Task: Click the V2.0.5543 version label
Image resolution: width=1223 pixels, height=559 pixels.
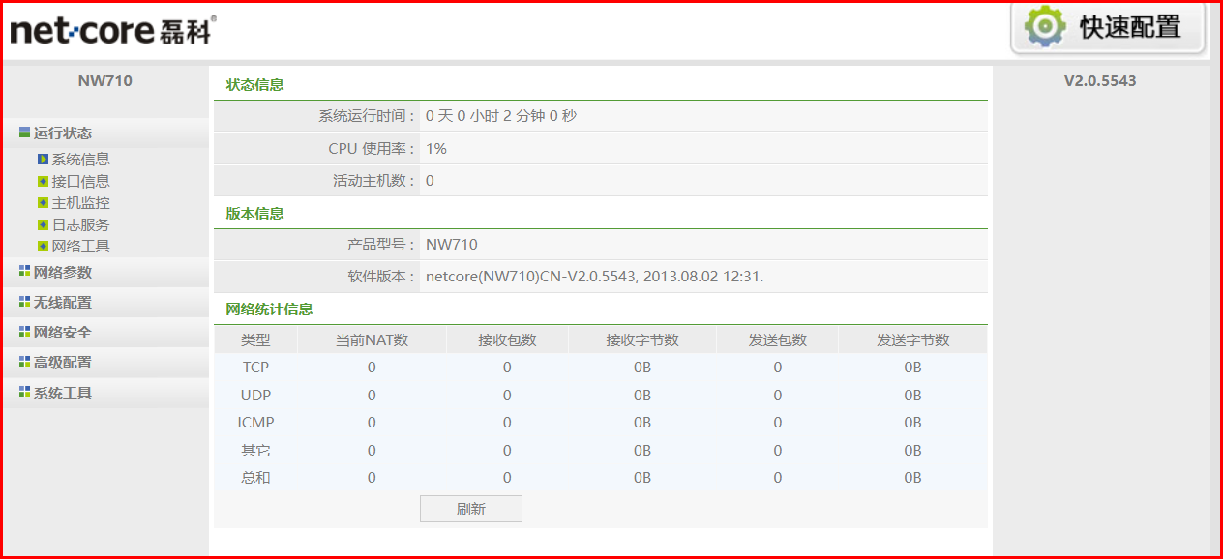Action: 1100,81
